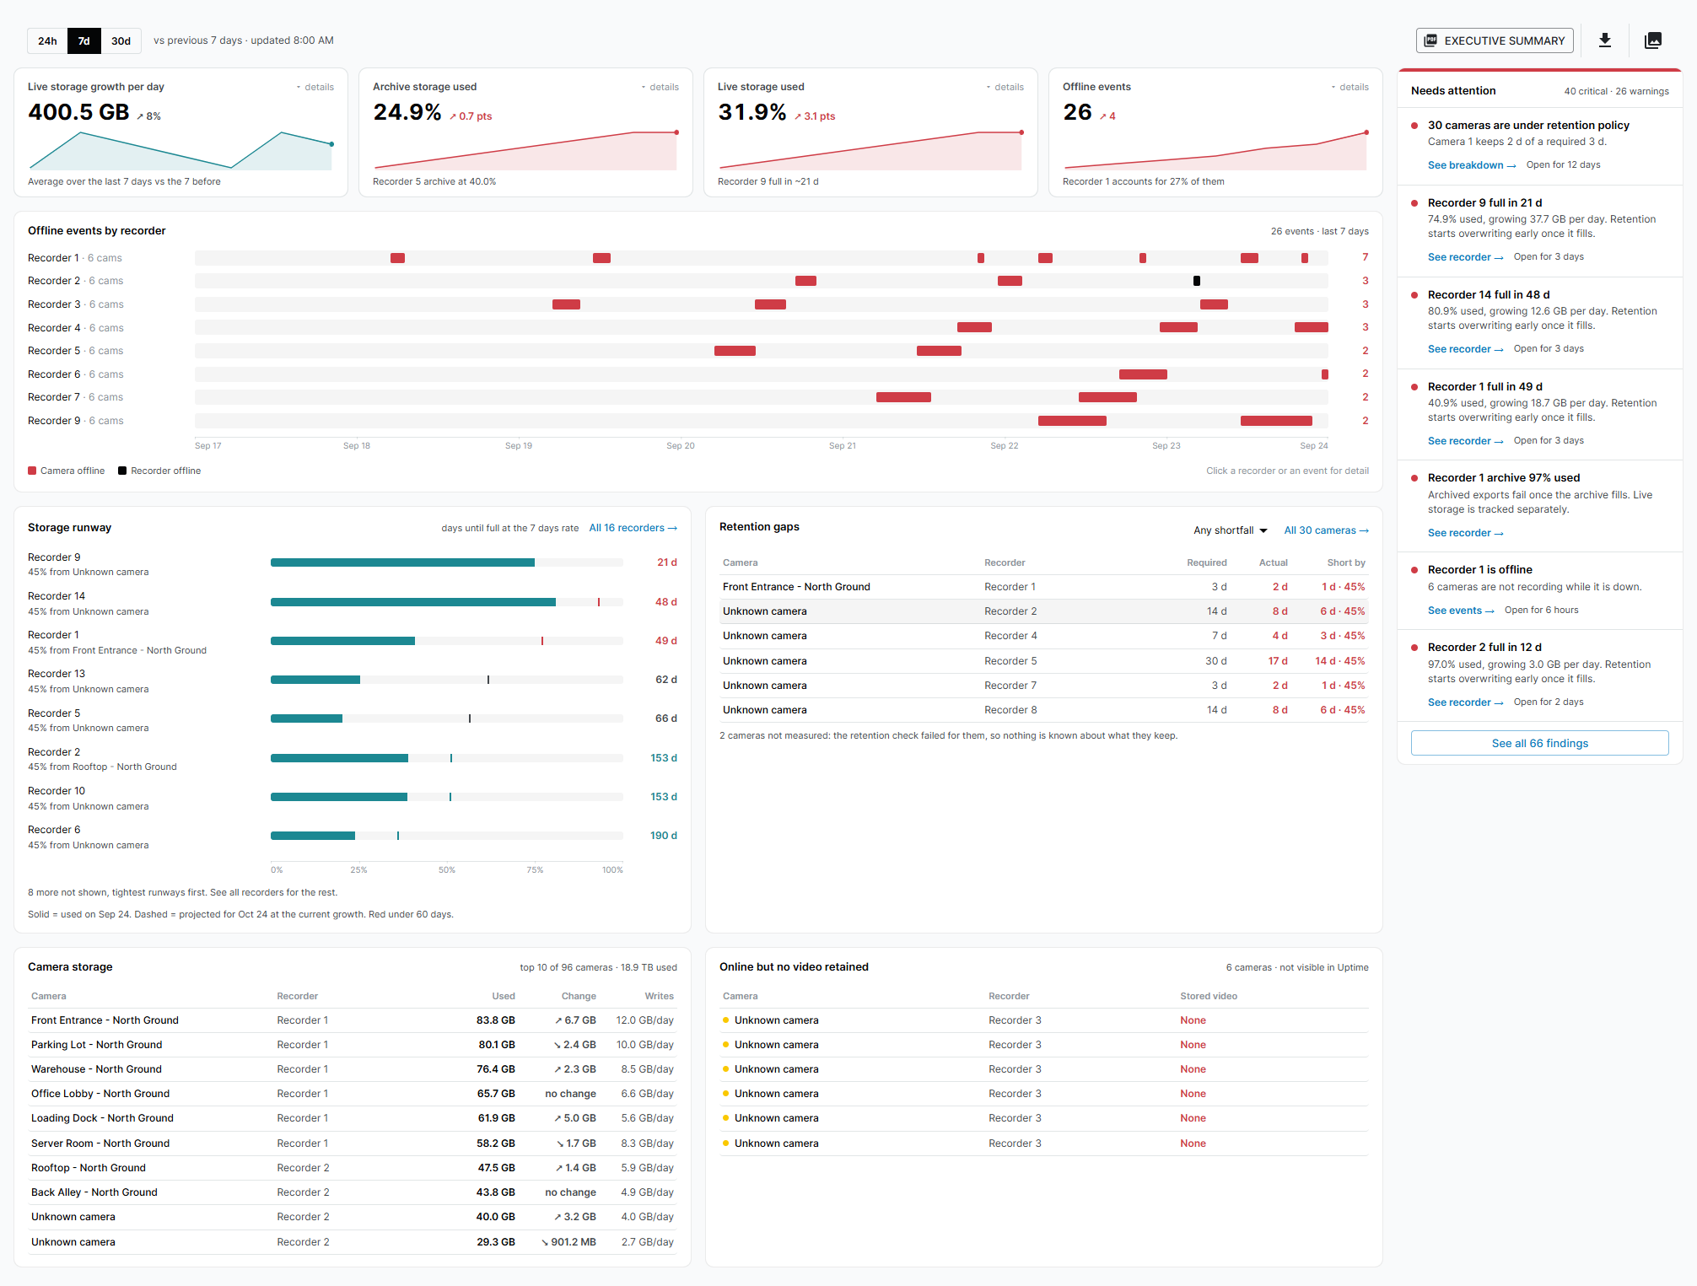Sort camera storage by Used column
The height and width of the screenshot is (1286, 1697).
point(504,996)
